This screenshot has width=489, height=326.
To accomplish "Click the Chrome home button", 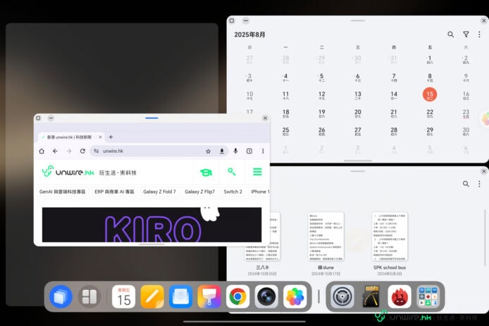I will (42, 151).
